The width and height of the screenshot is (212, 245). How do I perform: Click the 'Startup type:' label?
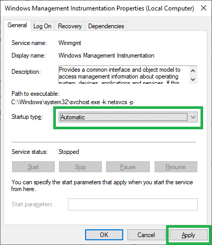click(27, 117)
